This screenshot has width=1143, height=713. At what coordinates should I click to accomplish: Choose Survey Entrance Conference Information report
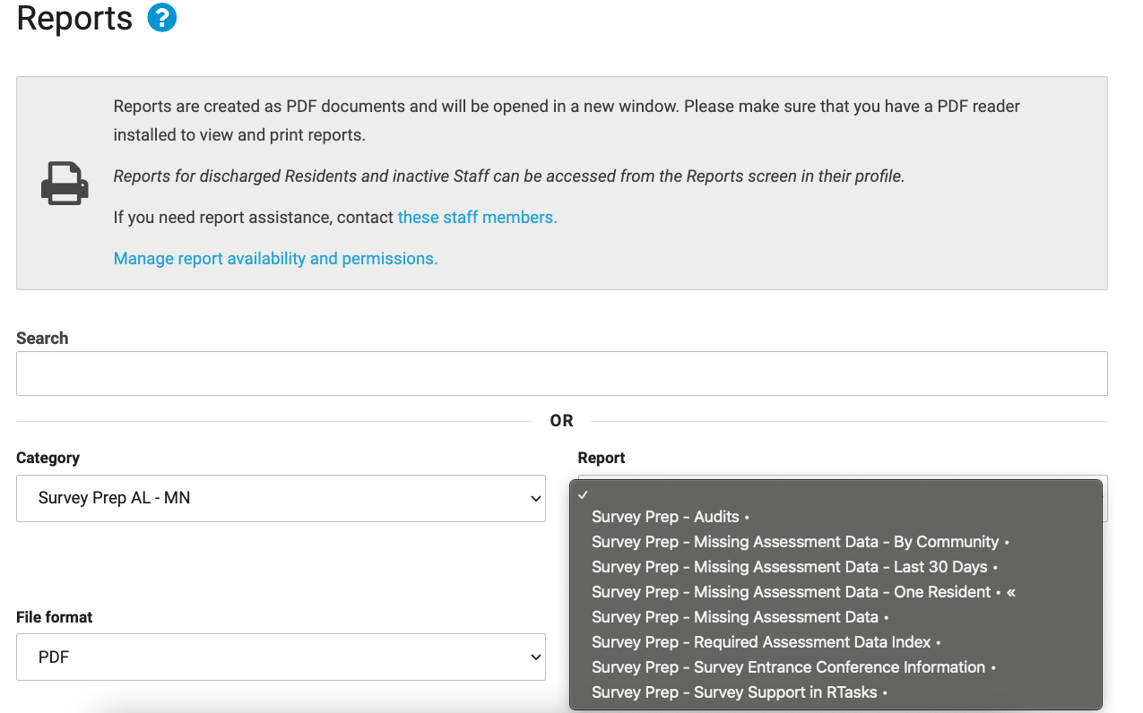click(x=788, y=667)
